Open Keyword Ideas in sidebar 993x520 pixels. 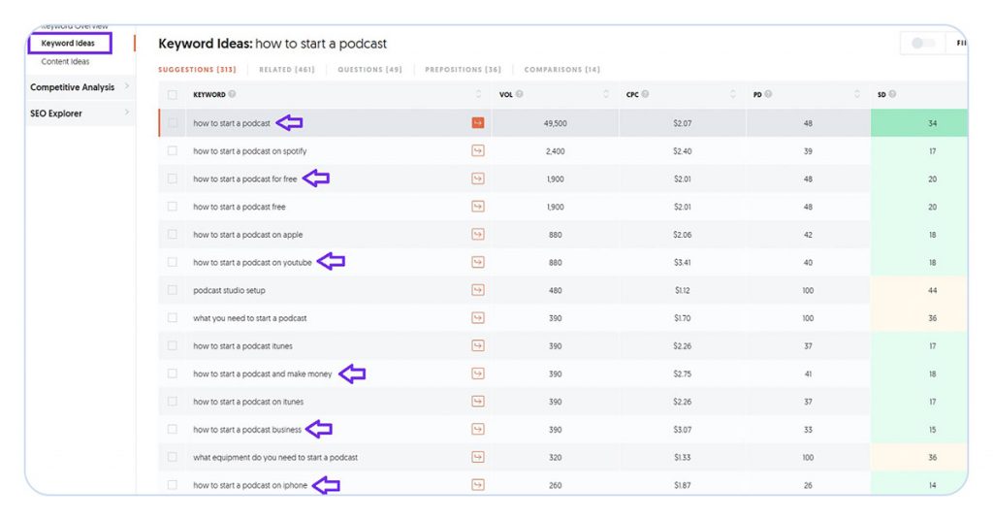pos(70,43)
